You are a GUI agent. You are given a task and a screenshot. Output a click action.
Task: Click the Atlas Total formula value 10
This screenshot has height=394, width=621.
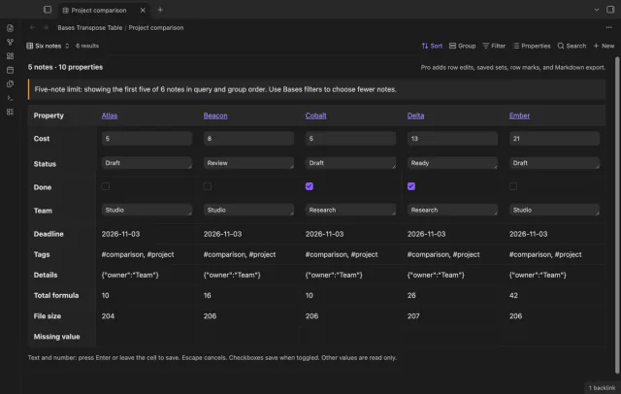point(106,295)
